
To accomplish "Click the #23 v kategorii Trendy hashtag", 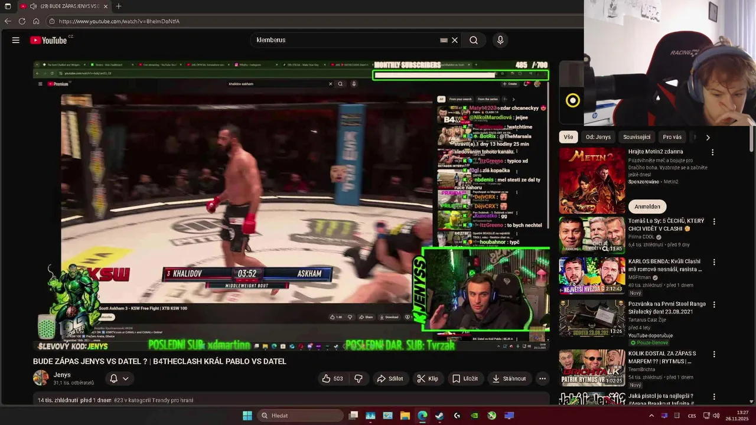I will [x=154, y=400].
